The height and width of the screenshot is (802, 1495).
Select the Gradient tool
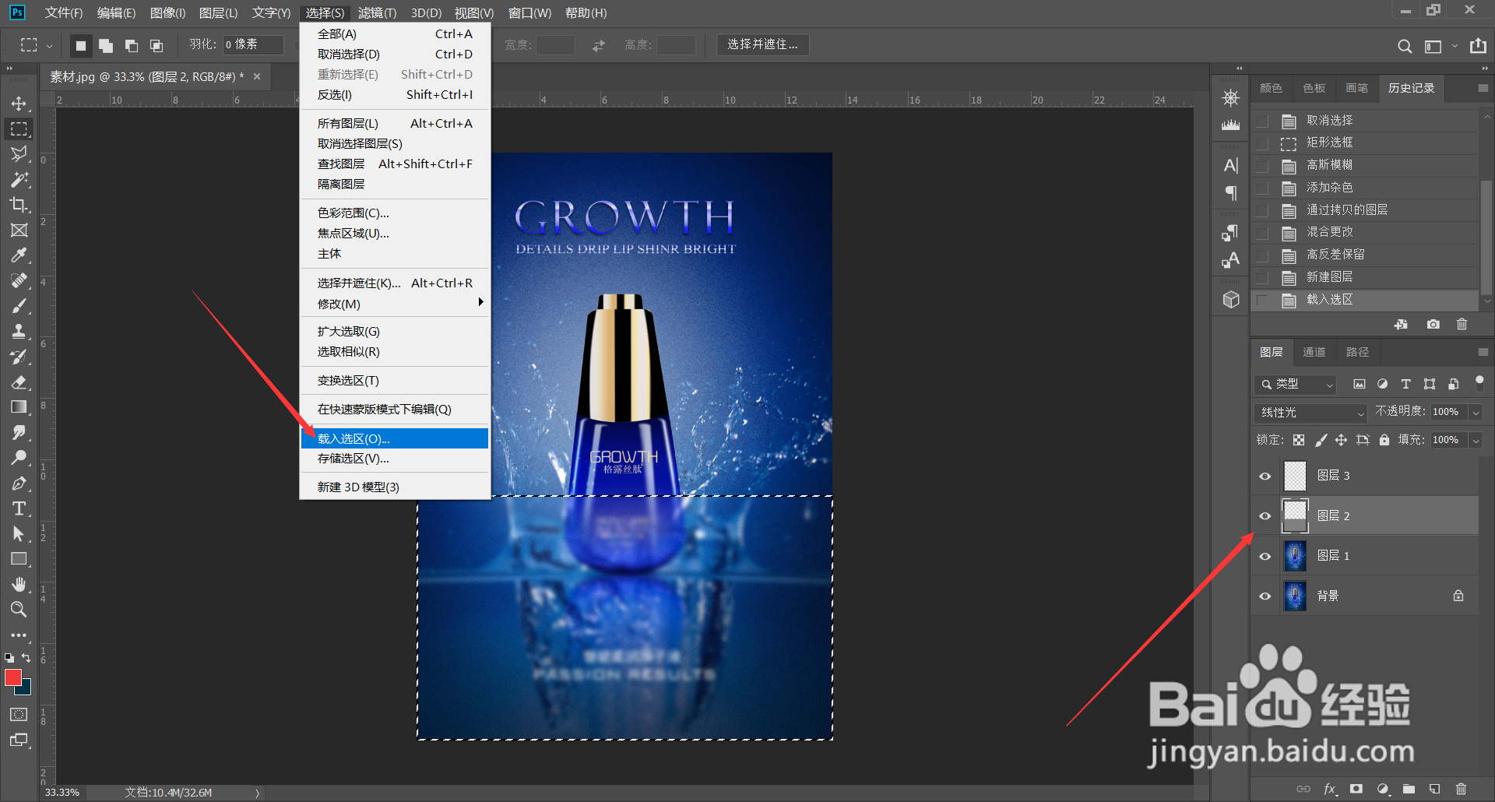19,407
